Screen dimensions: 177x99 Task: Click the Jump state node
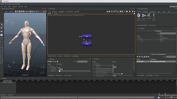pos(87,44)
